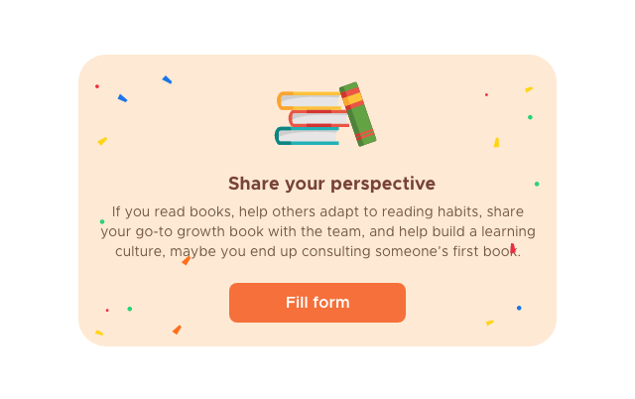Click the paragraph about reading habits
Screen dimensions: 635x399
[x=317, y=231]
